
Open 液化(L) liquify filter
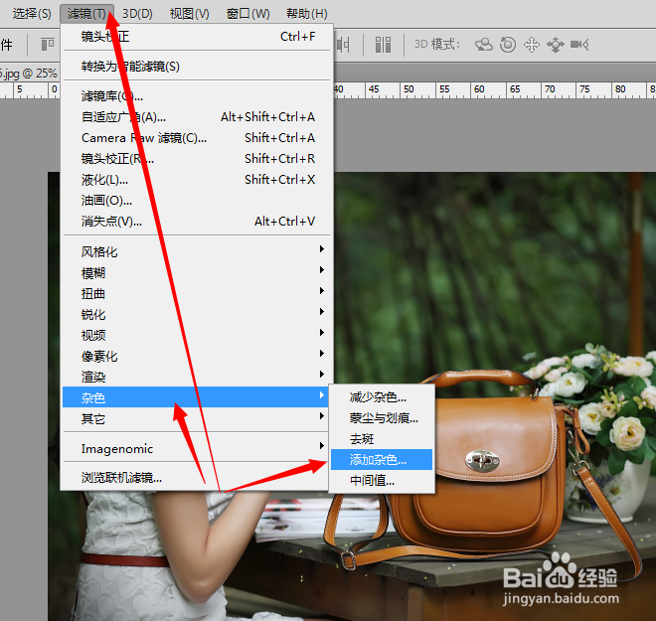coord(197,180)
